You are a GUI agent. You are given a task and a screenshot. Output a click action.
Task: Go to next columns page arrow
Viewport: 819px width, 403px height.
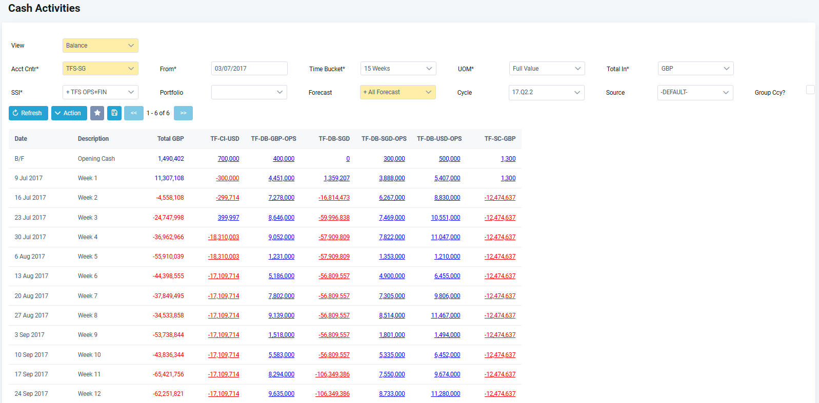pos(183,113)
